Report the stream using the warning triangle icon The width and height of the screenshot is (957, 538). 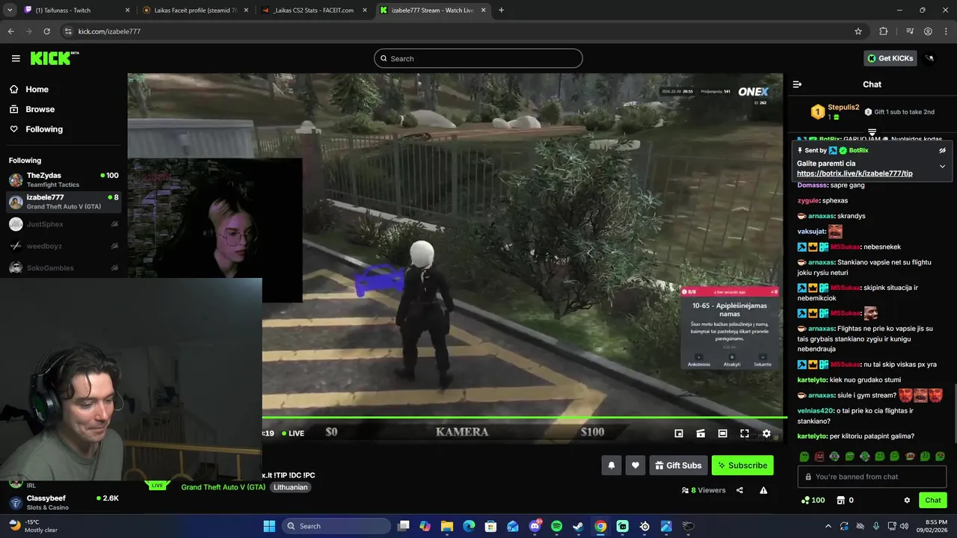[763, 490]
